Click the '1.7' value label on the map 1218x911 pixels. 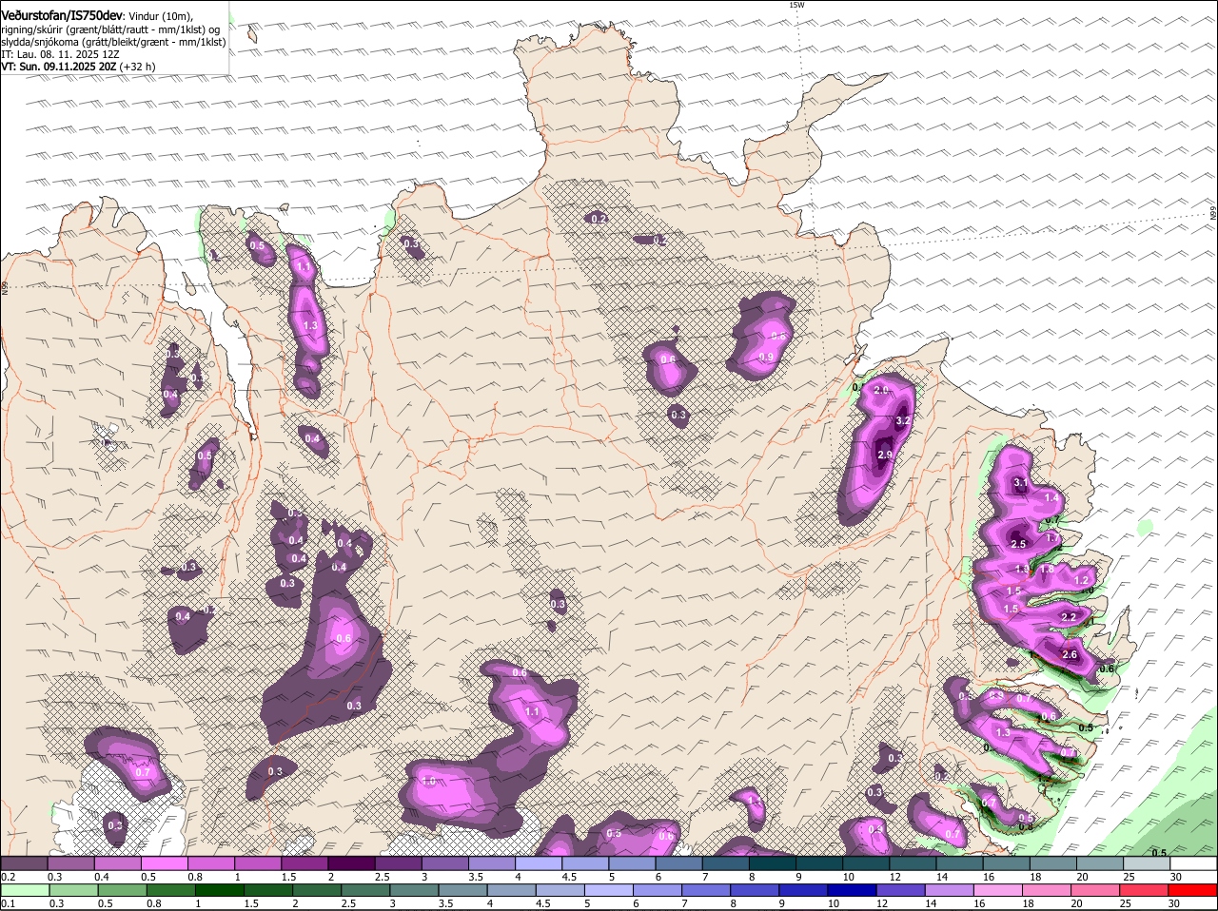(x=1052, y=538)
